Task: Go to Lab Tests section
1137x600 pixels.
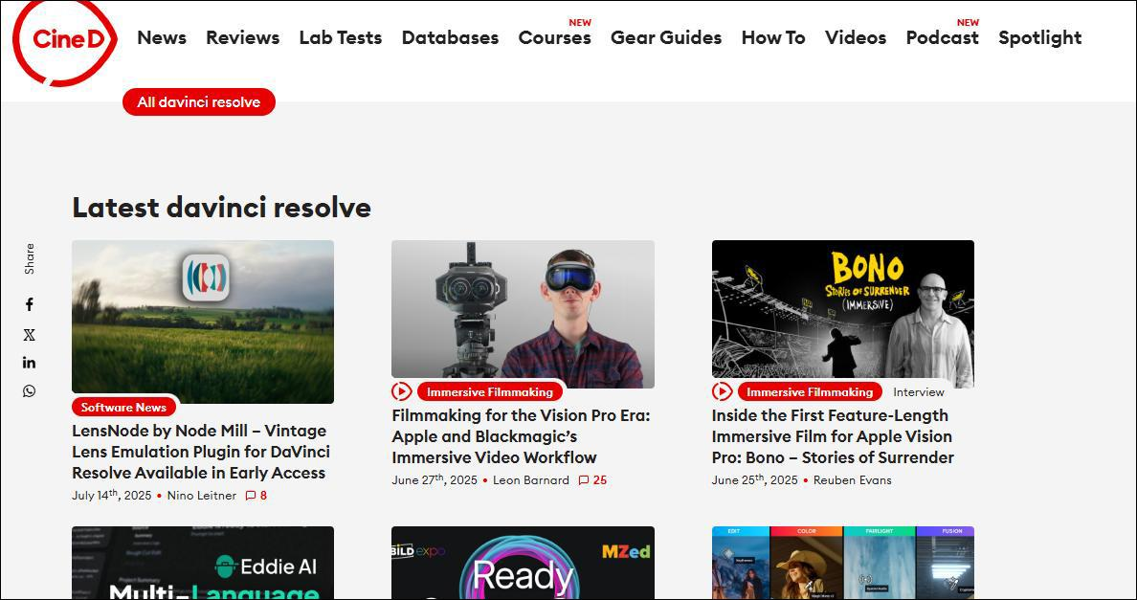Action: (341, 37)
